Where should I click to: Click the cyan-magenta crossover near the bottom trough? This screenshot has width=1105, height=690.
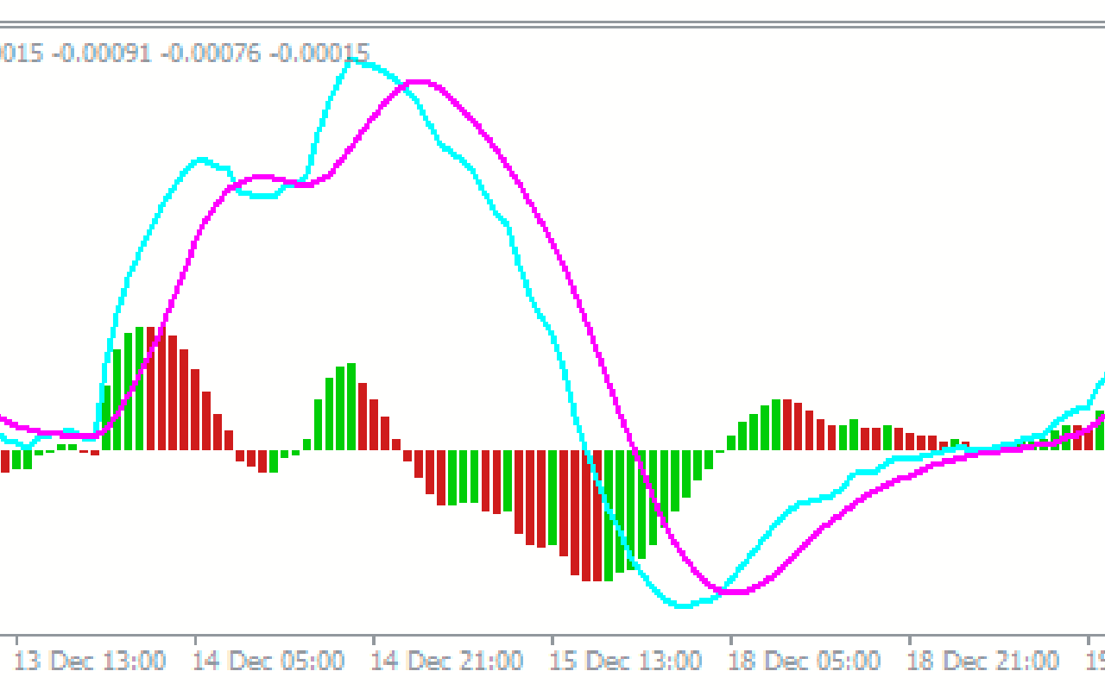[x=722, y=591]
